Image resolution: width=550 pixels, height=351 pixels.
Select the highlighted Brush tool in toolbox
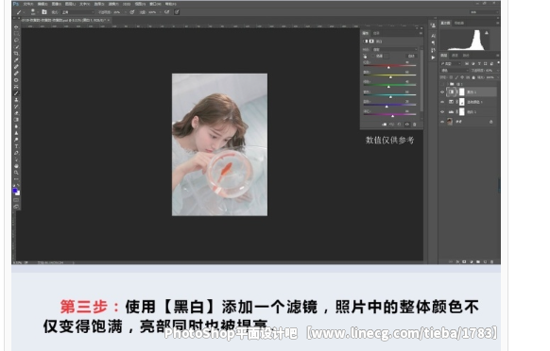[x=16, y=93]
